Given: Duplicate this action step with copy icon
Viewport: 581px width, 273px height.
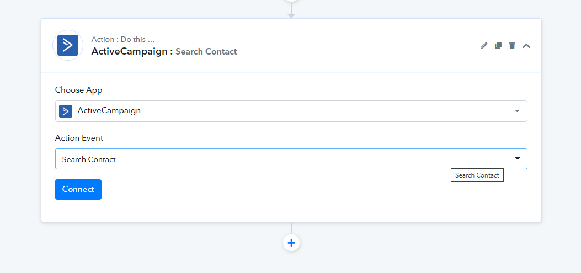Looking at the screenshot, I should [498, 46].
